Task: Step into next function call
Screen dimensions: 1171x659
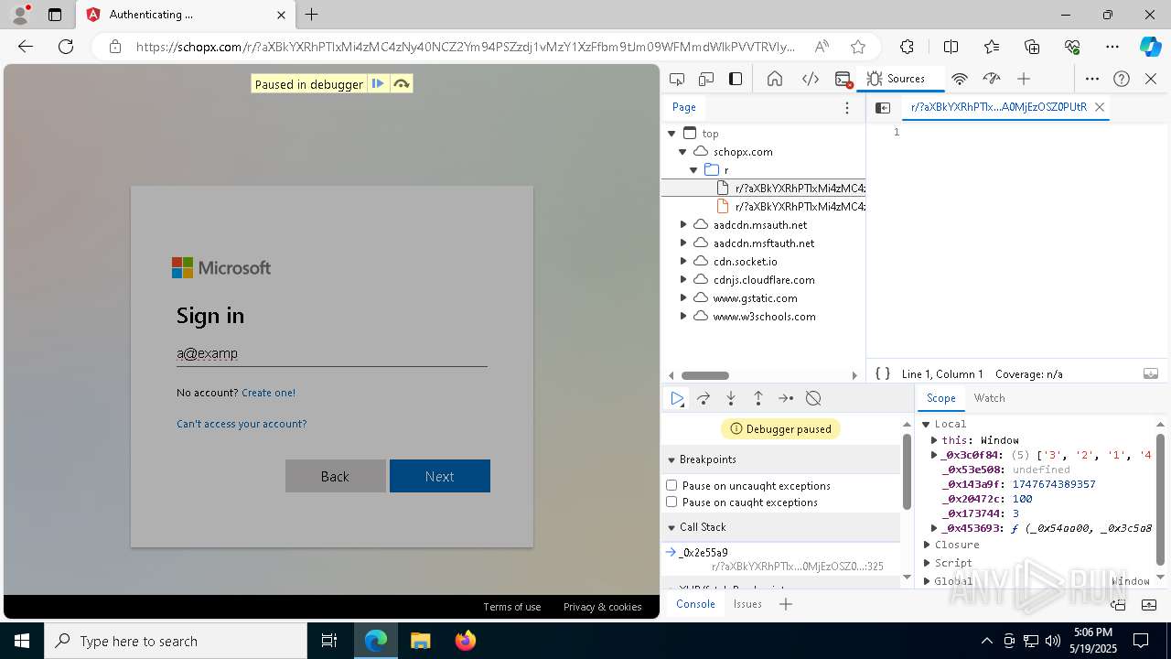Action: (731, 398)
